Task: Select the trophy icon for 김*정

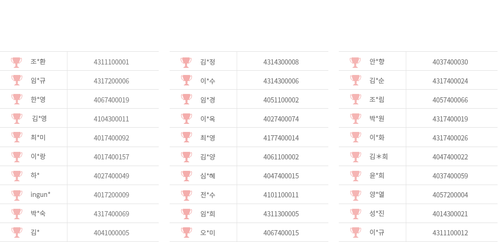Action: (x=186, y=63)
